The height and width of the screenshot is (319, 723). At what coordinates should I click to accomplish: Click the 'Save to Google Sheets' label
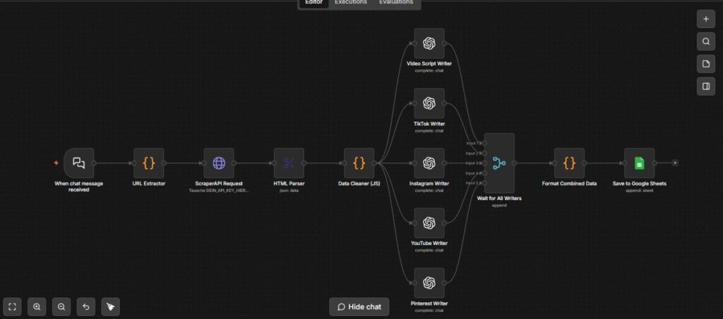[x=640, y=183]
